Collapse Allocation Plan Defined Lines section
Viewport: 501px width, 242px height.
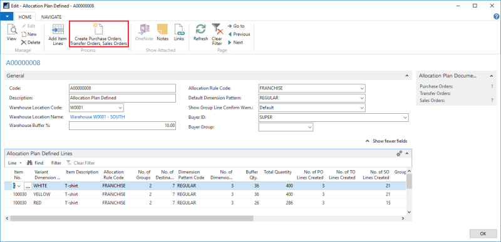(407, 154)
